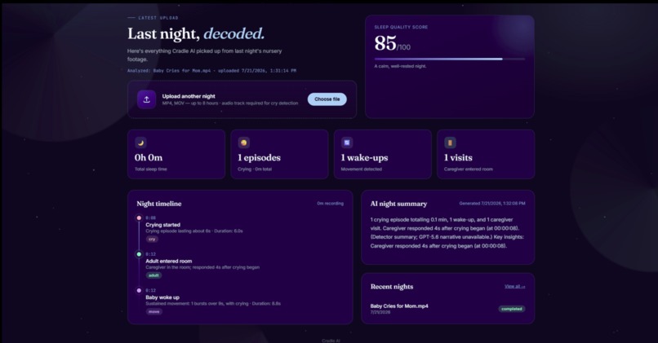Click the door icon on visits card
Image resolution: width=658 pixels, height=343 pixels.
pos(450,143)
